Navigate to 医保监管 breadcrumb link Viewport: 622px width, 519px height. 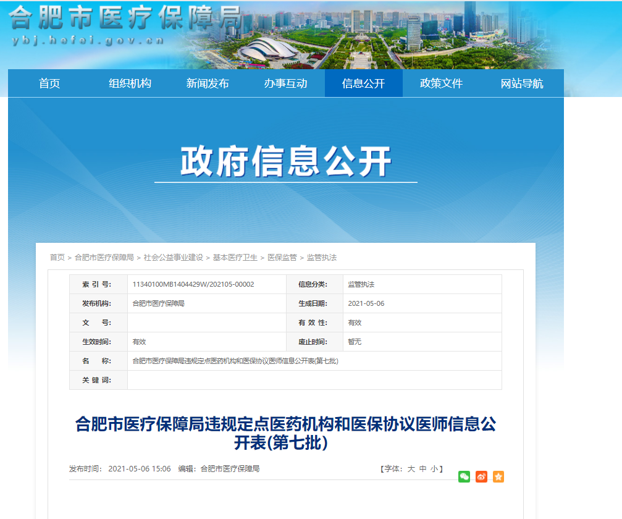(x=282, y=257)
